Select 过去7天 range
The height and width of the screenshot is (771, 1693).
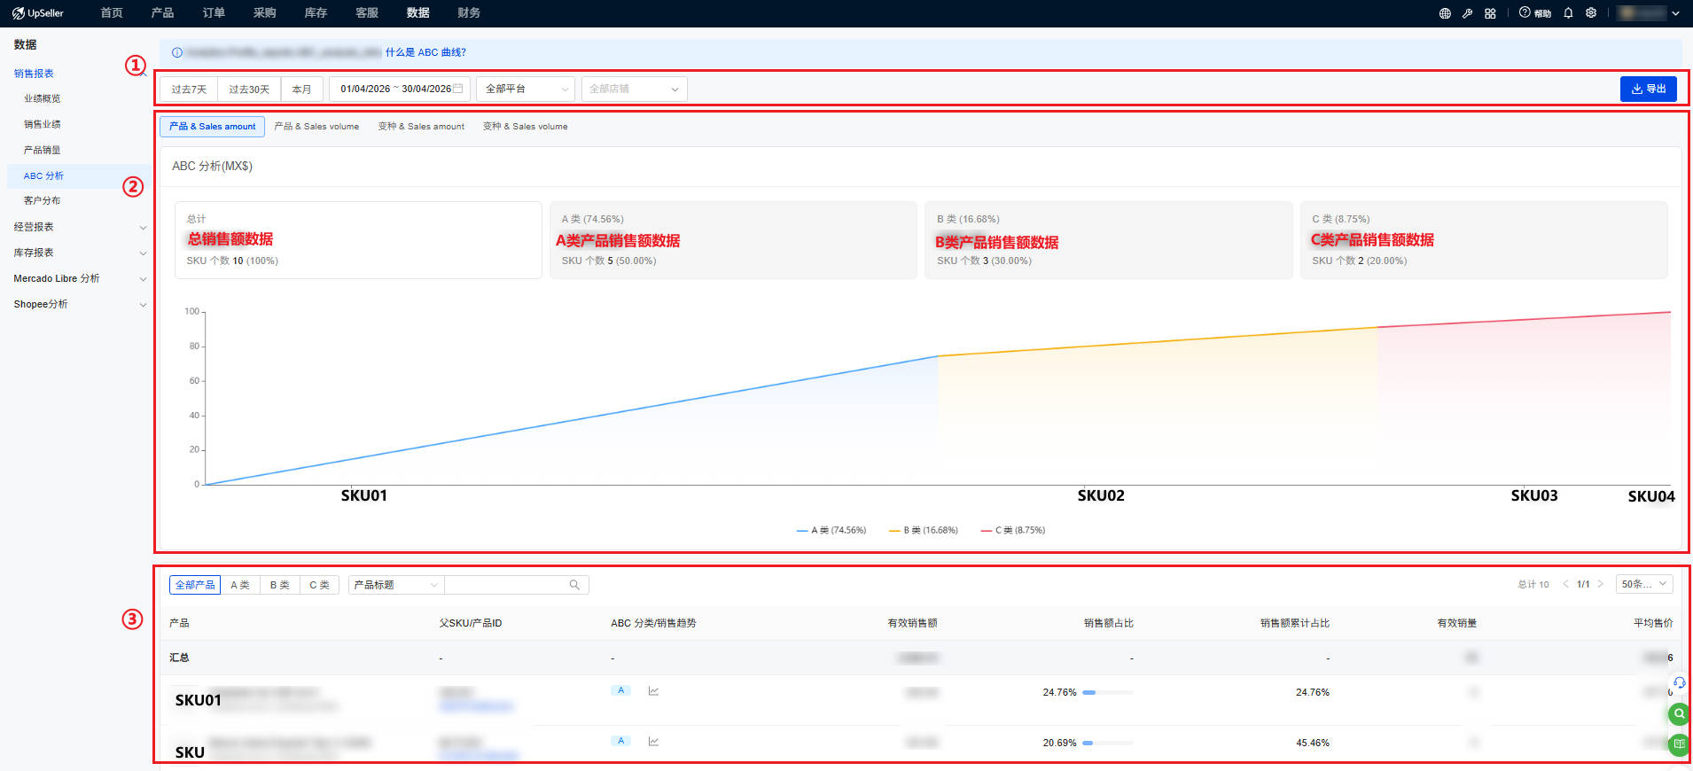point(189,89)
